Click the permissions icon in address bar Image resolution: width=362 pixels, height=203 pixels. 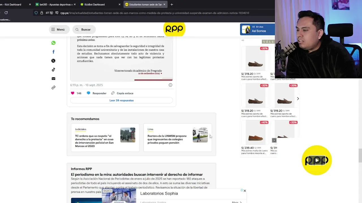47,13
